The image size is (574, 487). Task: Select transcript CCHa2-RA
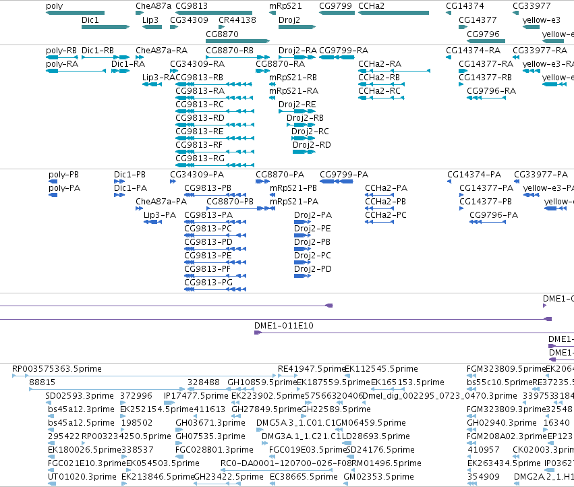click(x=395, y=71)
